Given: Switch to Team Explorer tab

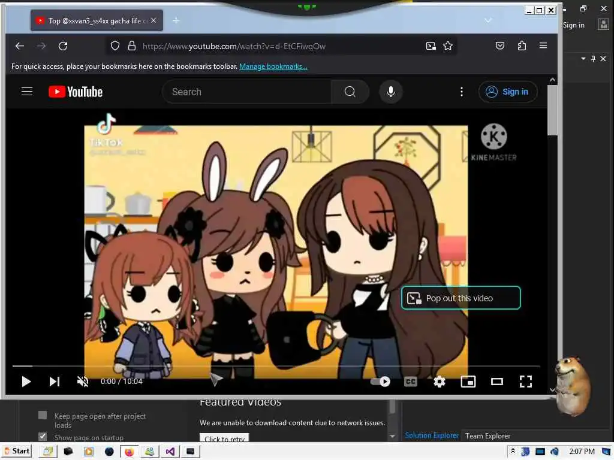Looking at the screenshot, I should click(x=487, y=436).
